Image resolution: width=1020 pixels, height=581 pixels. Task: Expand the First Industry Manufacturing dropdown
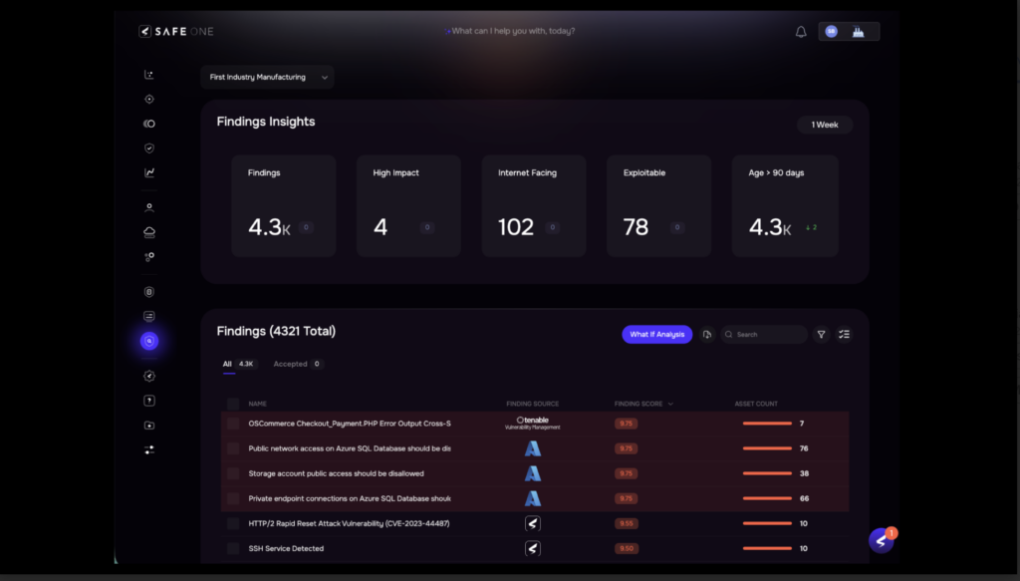(x=267, y=77)
